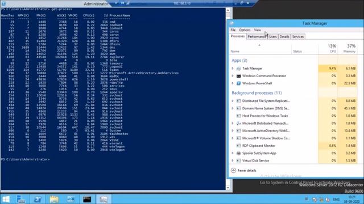Click the pin icon on RDP connection bar
The image size is (364, 204).
click(x=122, y=3)
